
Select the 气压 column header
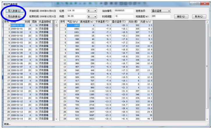pos(71,22)
